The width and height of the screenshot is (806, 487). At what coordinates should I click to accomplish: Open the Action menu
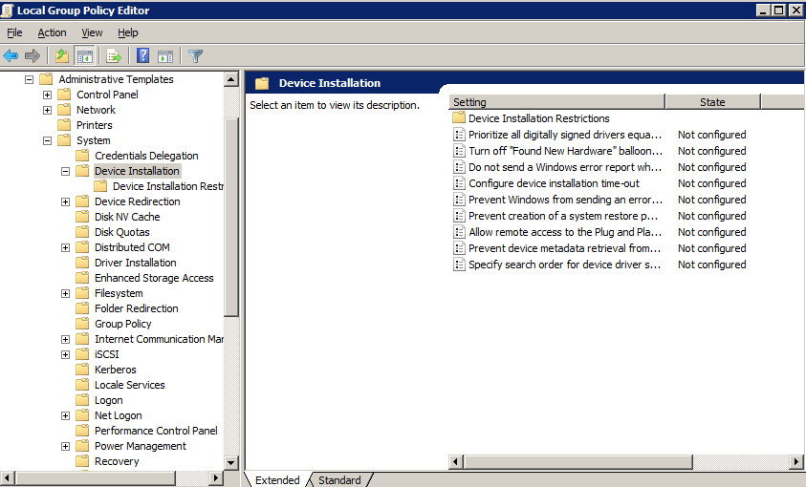[x=52, y=32]
